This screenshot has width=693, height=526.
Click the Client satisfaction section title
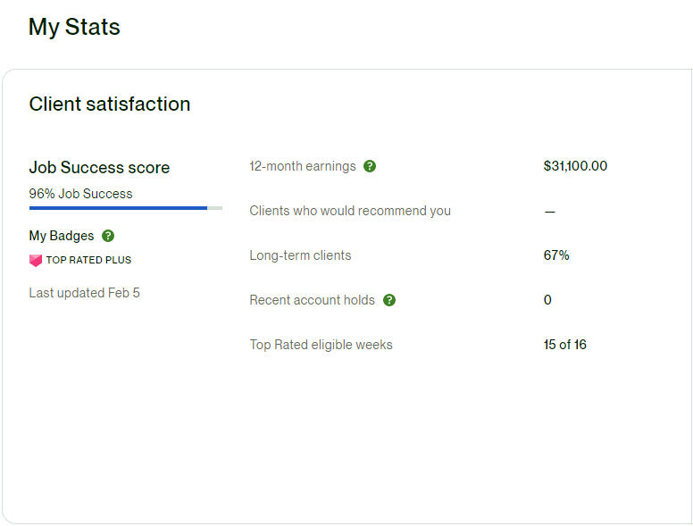[x=110, y=104]
